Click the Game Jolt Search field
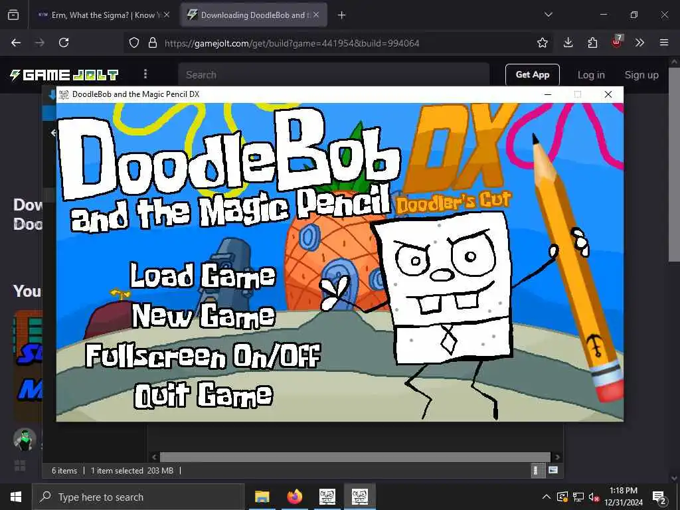 tap(333, 74)
